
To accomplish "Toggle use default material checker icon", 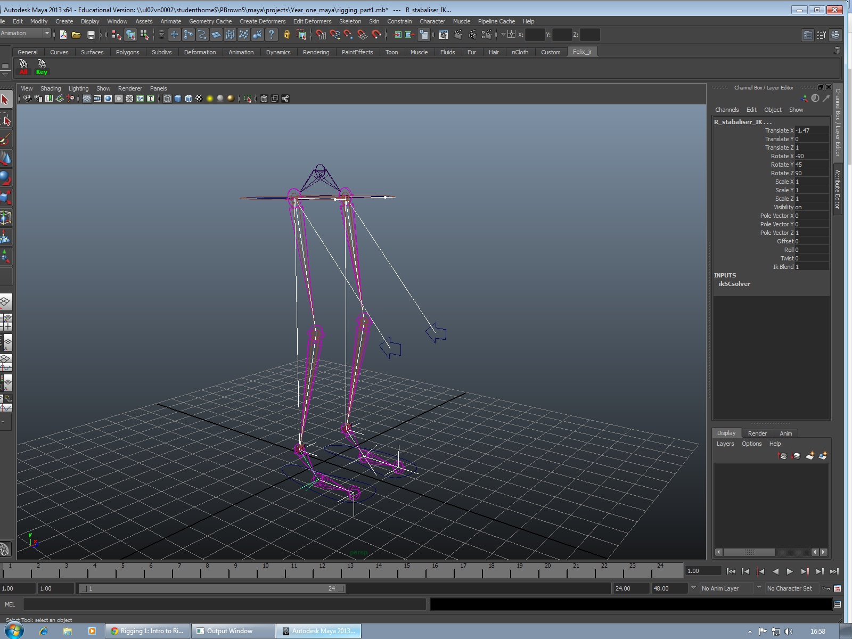I will (198, 99).
